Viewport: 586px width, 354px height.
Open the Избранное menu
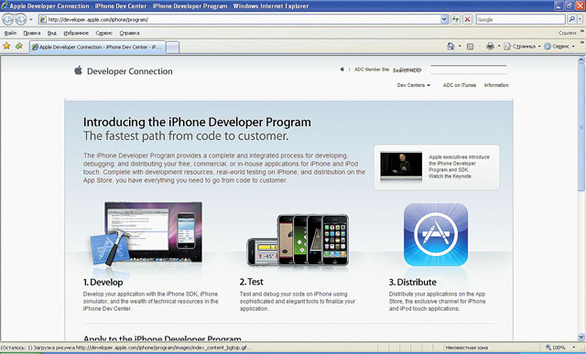76,33
